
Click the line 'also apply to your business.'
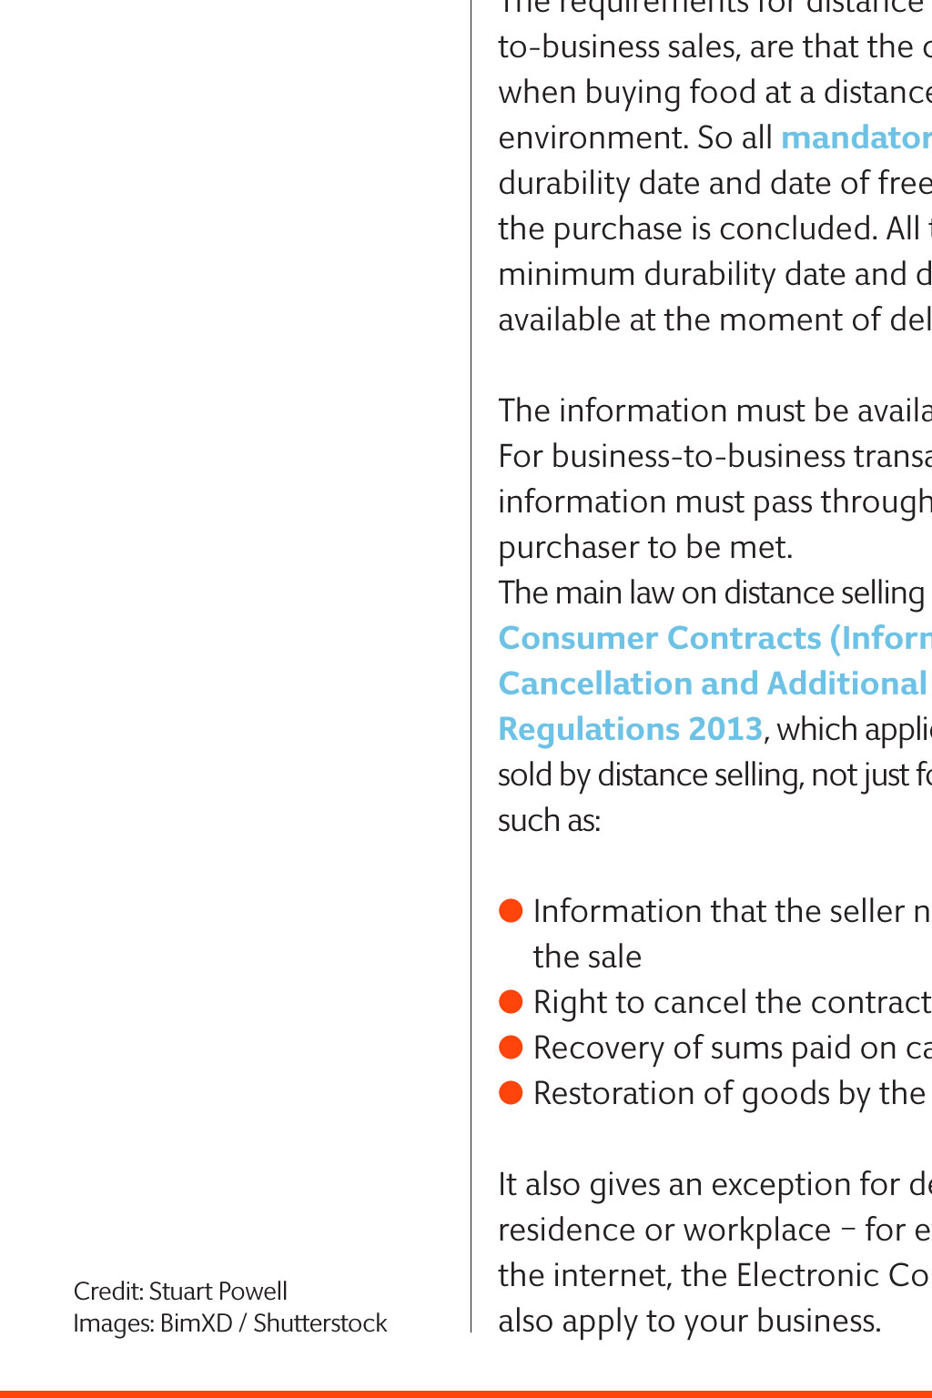click(x=690, y=1321)
